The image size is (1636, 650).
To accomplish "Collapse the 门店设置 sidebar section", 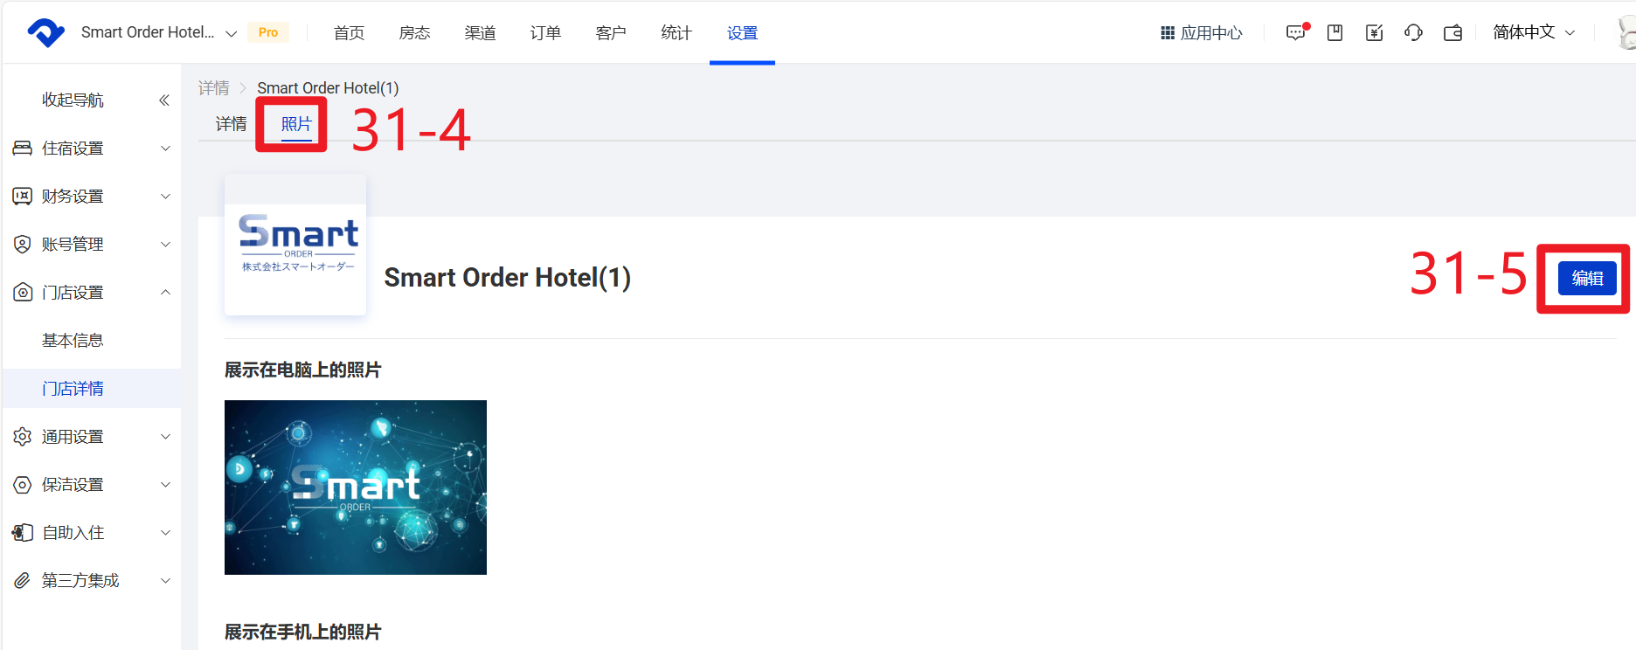I will (92, 293).
